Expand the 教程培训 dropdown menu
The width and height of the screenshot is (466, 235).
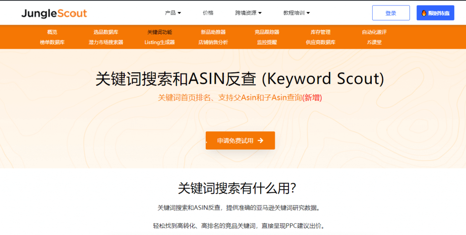point(297,13)
